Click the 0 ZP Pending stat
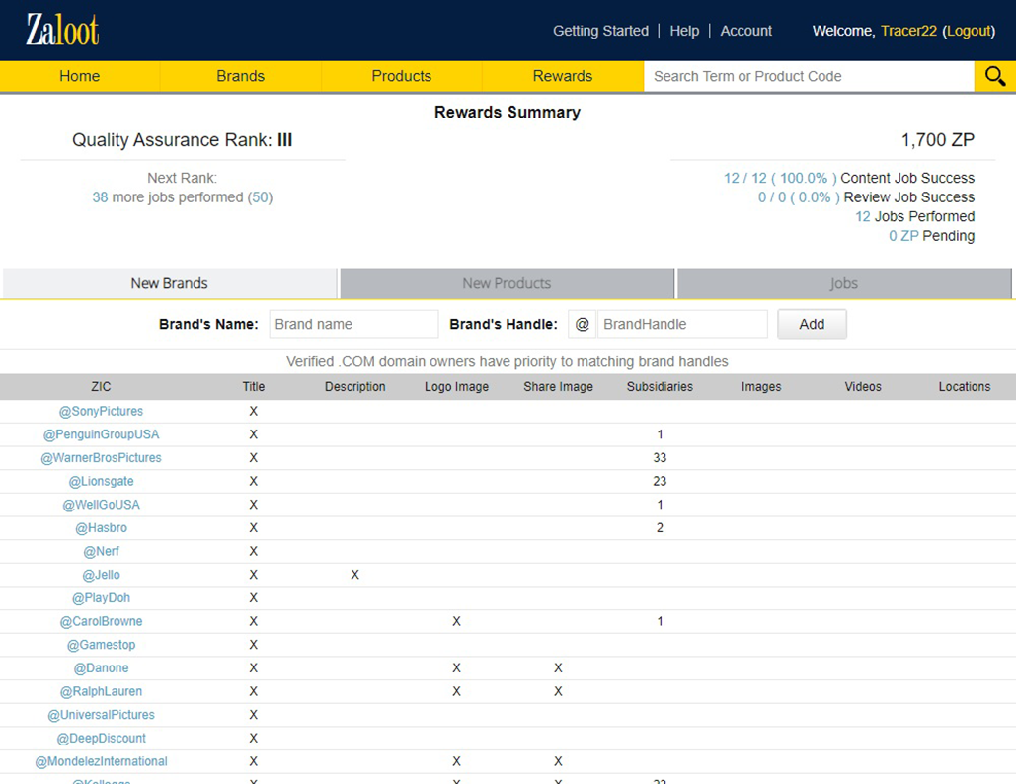Viewport: 1016px width, 784px height. click(x=931, y=236)
